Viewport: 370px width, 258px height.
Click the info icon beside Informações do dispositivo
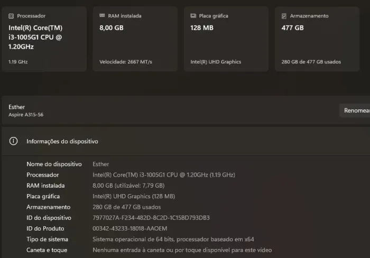[13, 141]
